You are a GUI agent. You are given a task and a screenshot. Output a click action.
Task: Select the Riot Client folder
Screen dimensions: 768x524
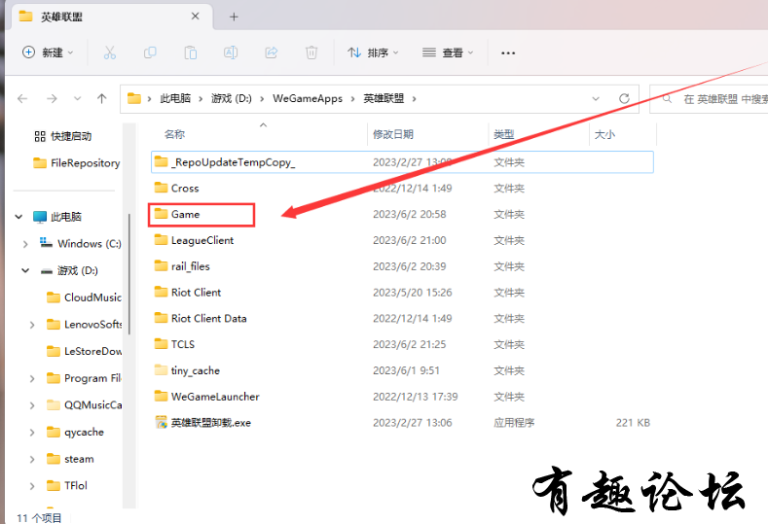coord(402,293)
